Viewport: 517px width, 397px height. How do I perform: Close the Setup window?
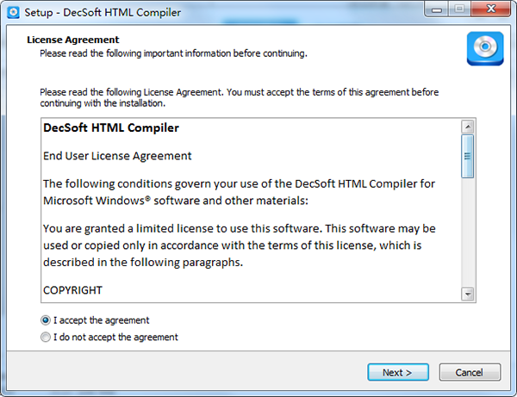[491, 9]
